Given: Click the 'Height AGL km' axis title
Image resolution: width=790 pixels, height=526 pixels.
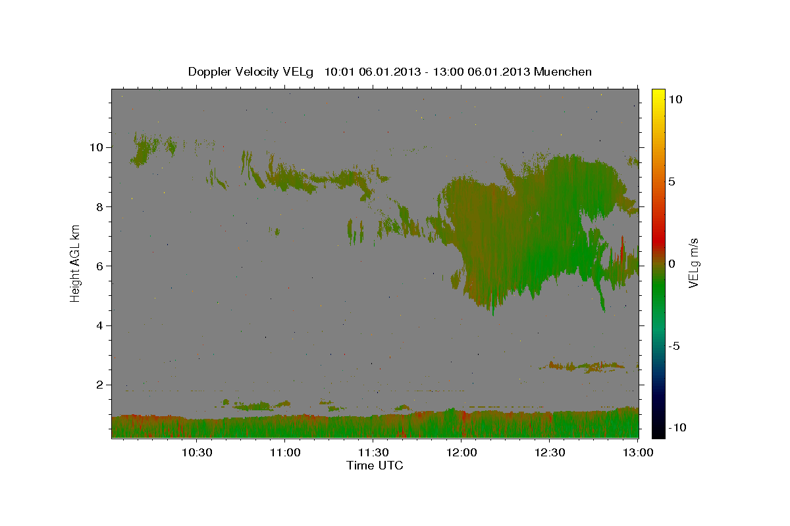Looking at the screenshot, I should tap(76, 262).
